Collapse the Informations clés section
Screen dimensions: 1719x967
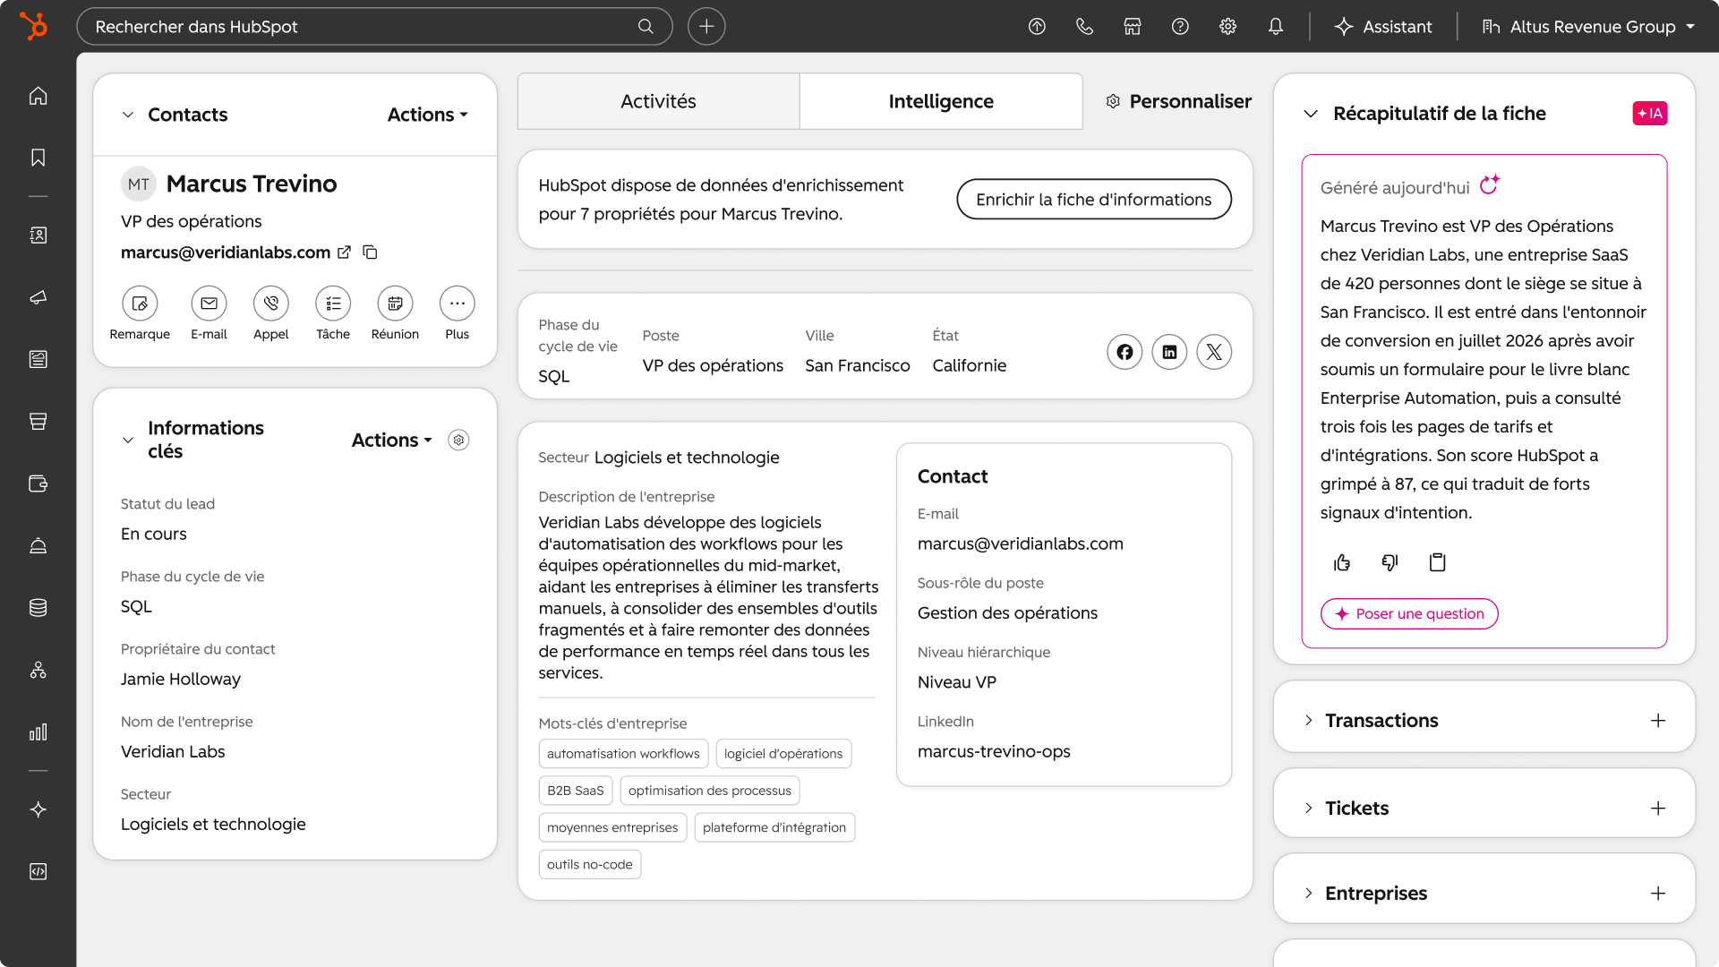[x=128, y=440]
